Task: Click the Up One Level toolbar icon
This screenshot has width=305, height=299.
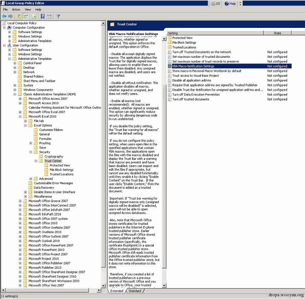Action: (19, 16)
